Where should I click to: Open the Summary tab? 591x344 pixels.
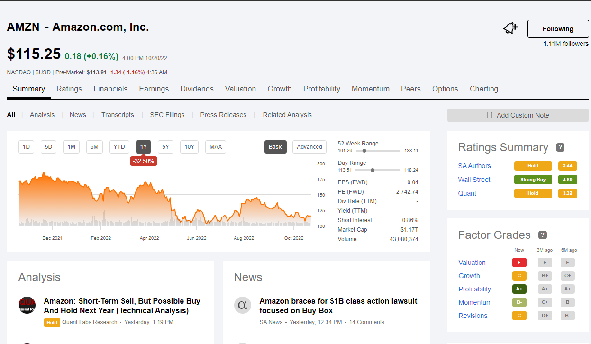[x=29, y=89]
